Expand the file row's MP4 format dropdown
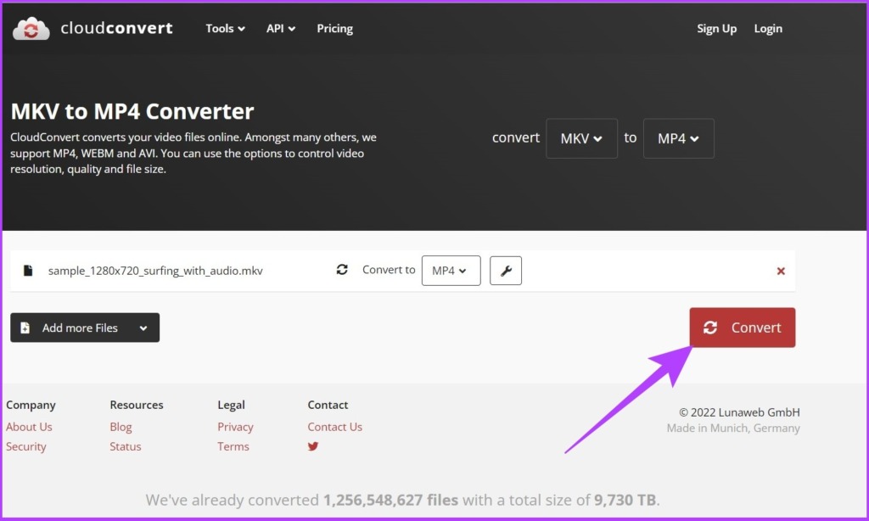Viewport: 869px width, 521px height. pos(451,271)
